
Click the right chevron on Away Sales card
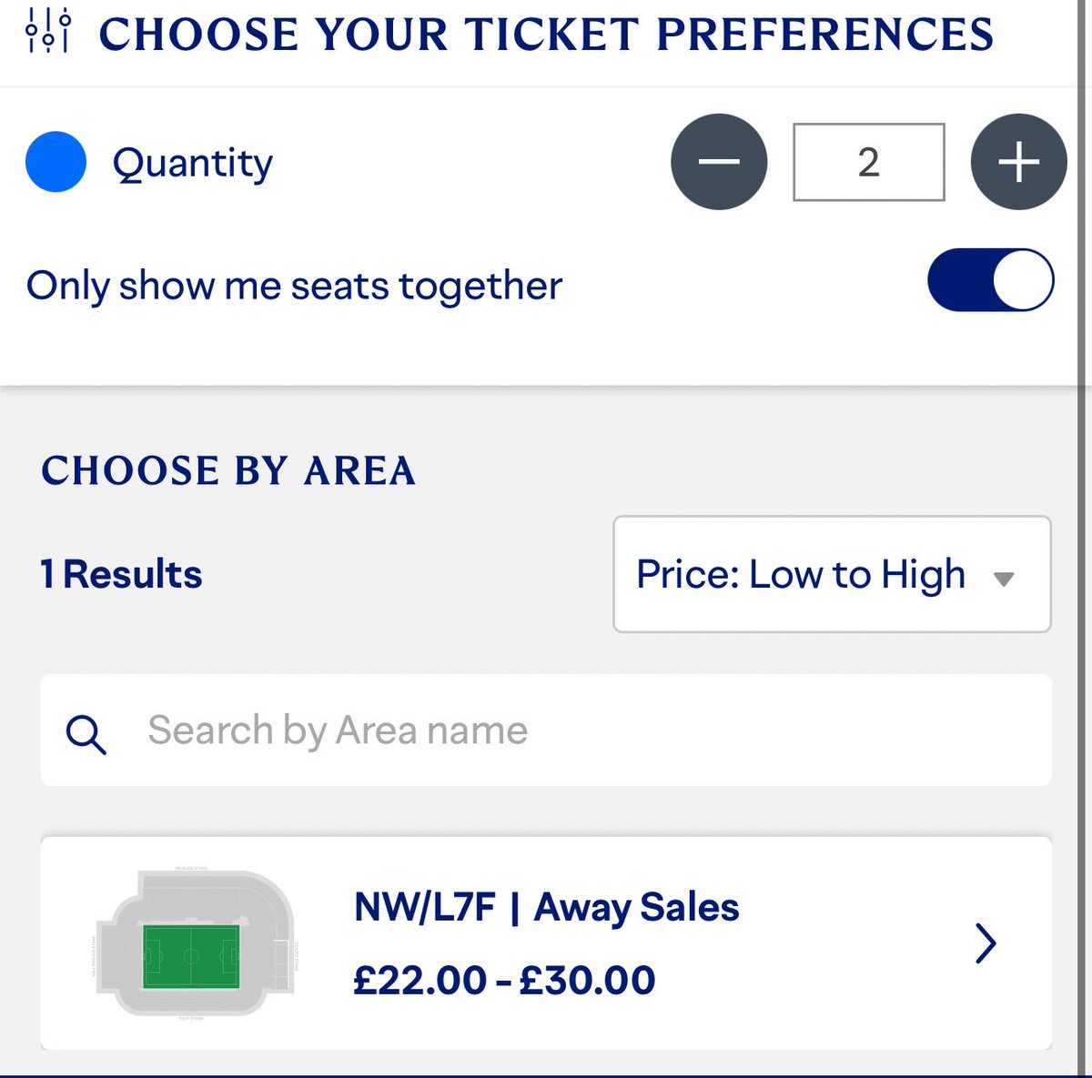click(986, 943)
